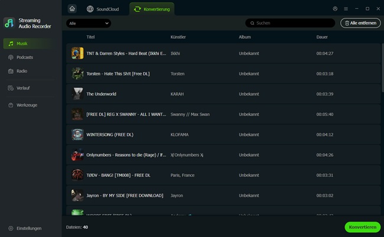Click the Radio icon
384x237 pixels.
(11, 71)
